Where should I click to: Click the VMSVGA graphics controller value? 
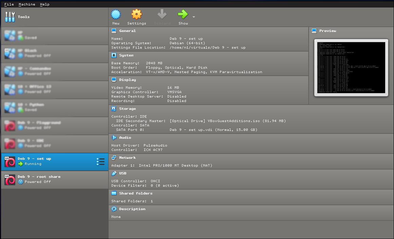click(174, 92)
